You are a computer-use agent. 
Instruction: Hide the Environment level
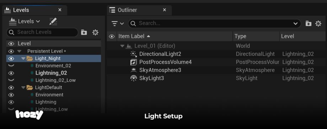pyautogui.click(x=11, y=95)
